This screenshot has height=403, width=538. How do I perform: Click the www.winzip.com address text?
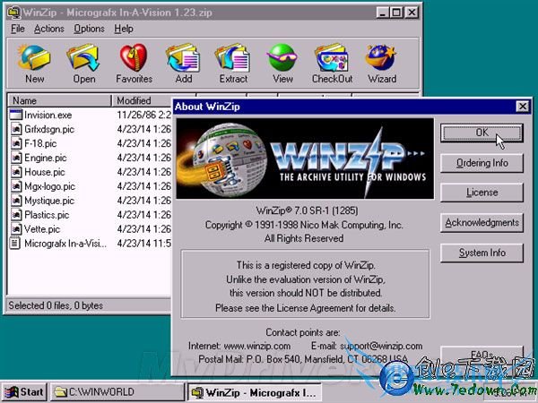point(257,346)
